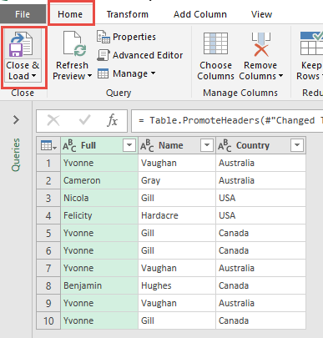Viewport: 323px width, 338px height.
Task: Click the cell containing Nicola
Action: coord(99,198)
